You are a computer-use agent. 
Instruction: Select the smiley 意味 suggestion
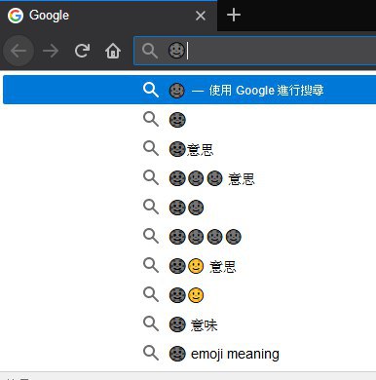(189, 324)
